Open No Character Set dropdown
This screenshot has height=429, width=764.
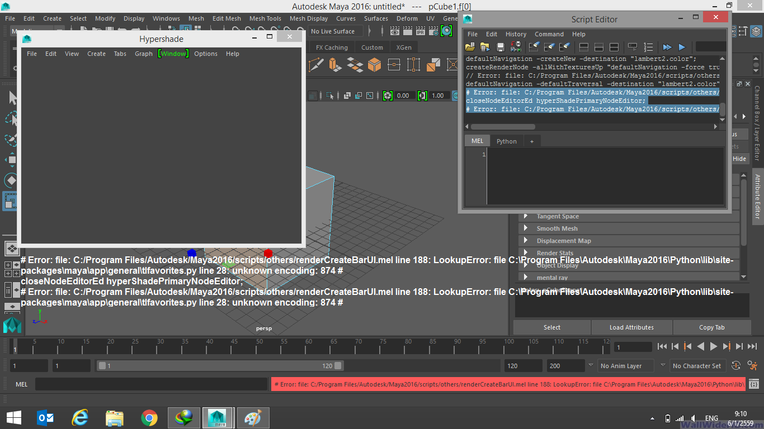[697, 366]
